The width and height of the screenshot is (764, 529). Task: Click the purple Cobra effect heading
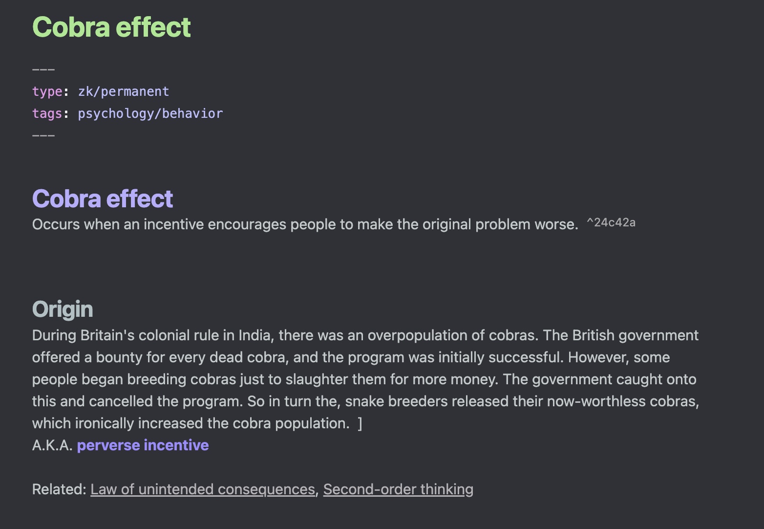[x=103, y=199]
